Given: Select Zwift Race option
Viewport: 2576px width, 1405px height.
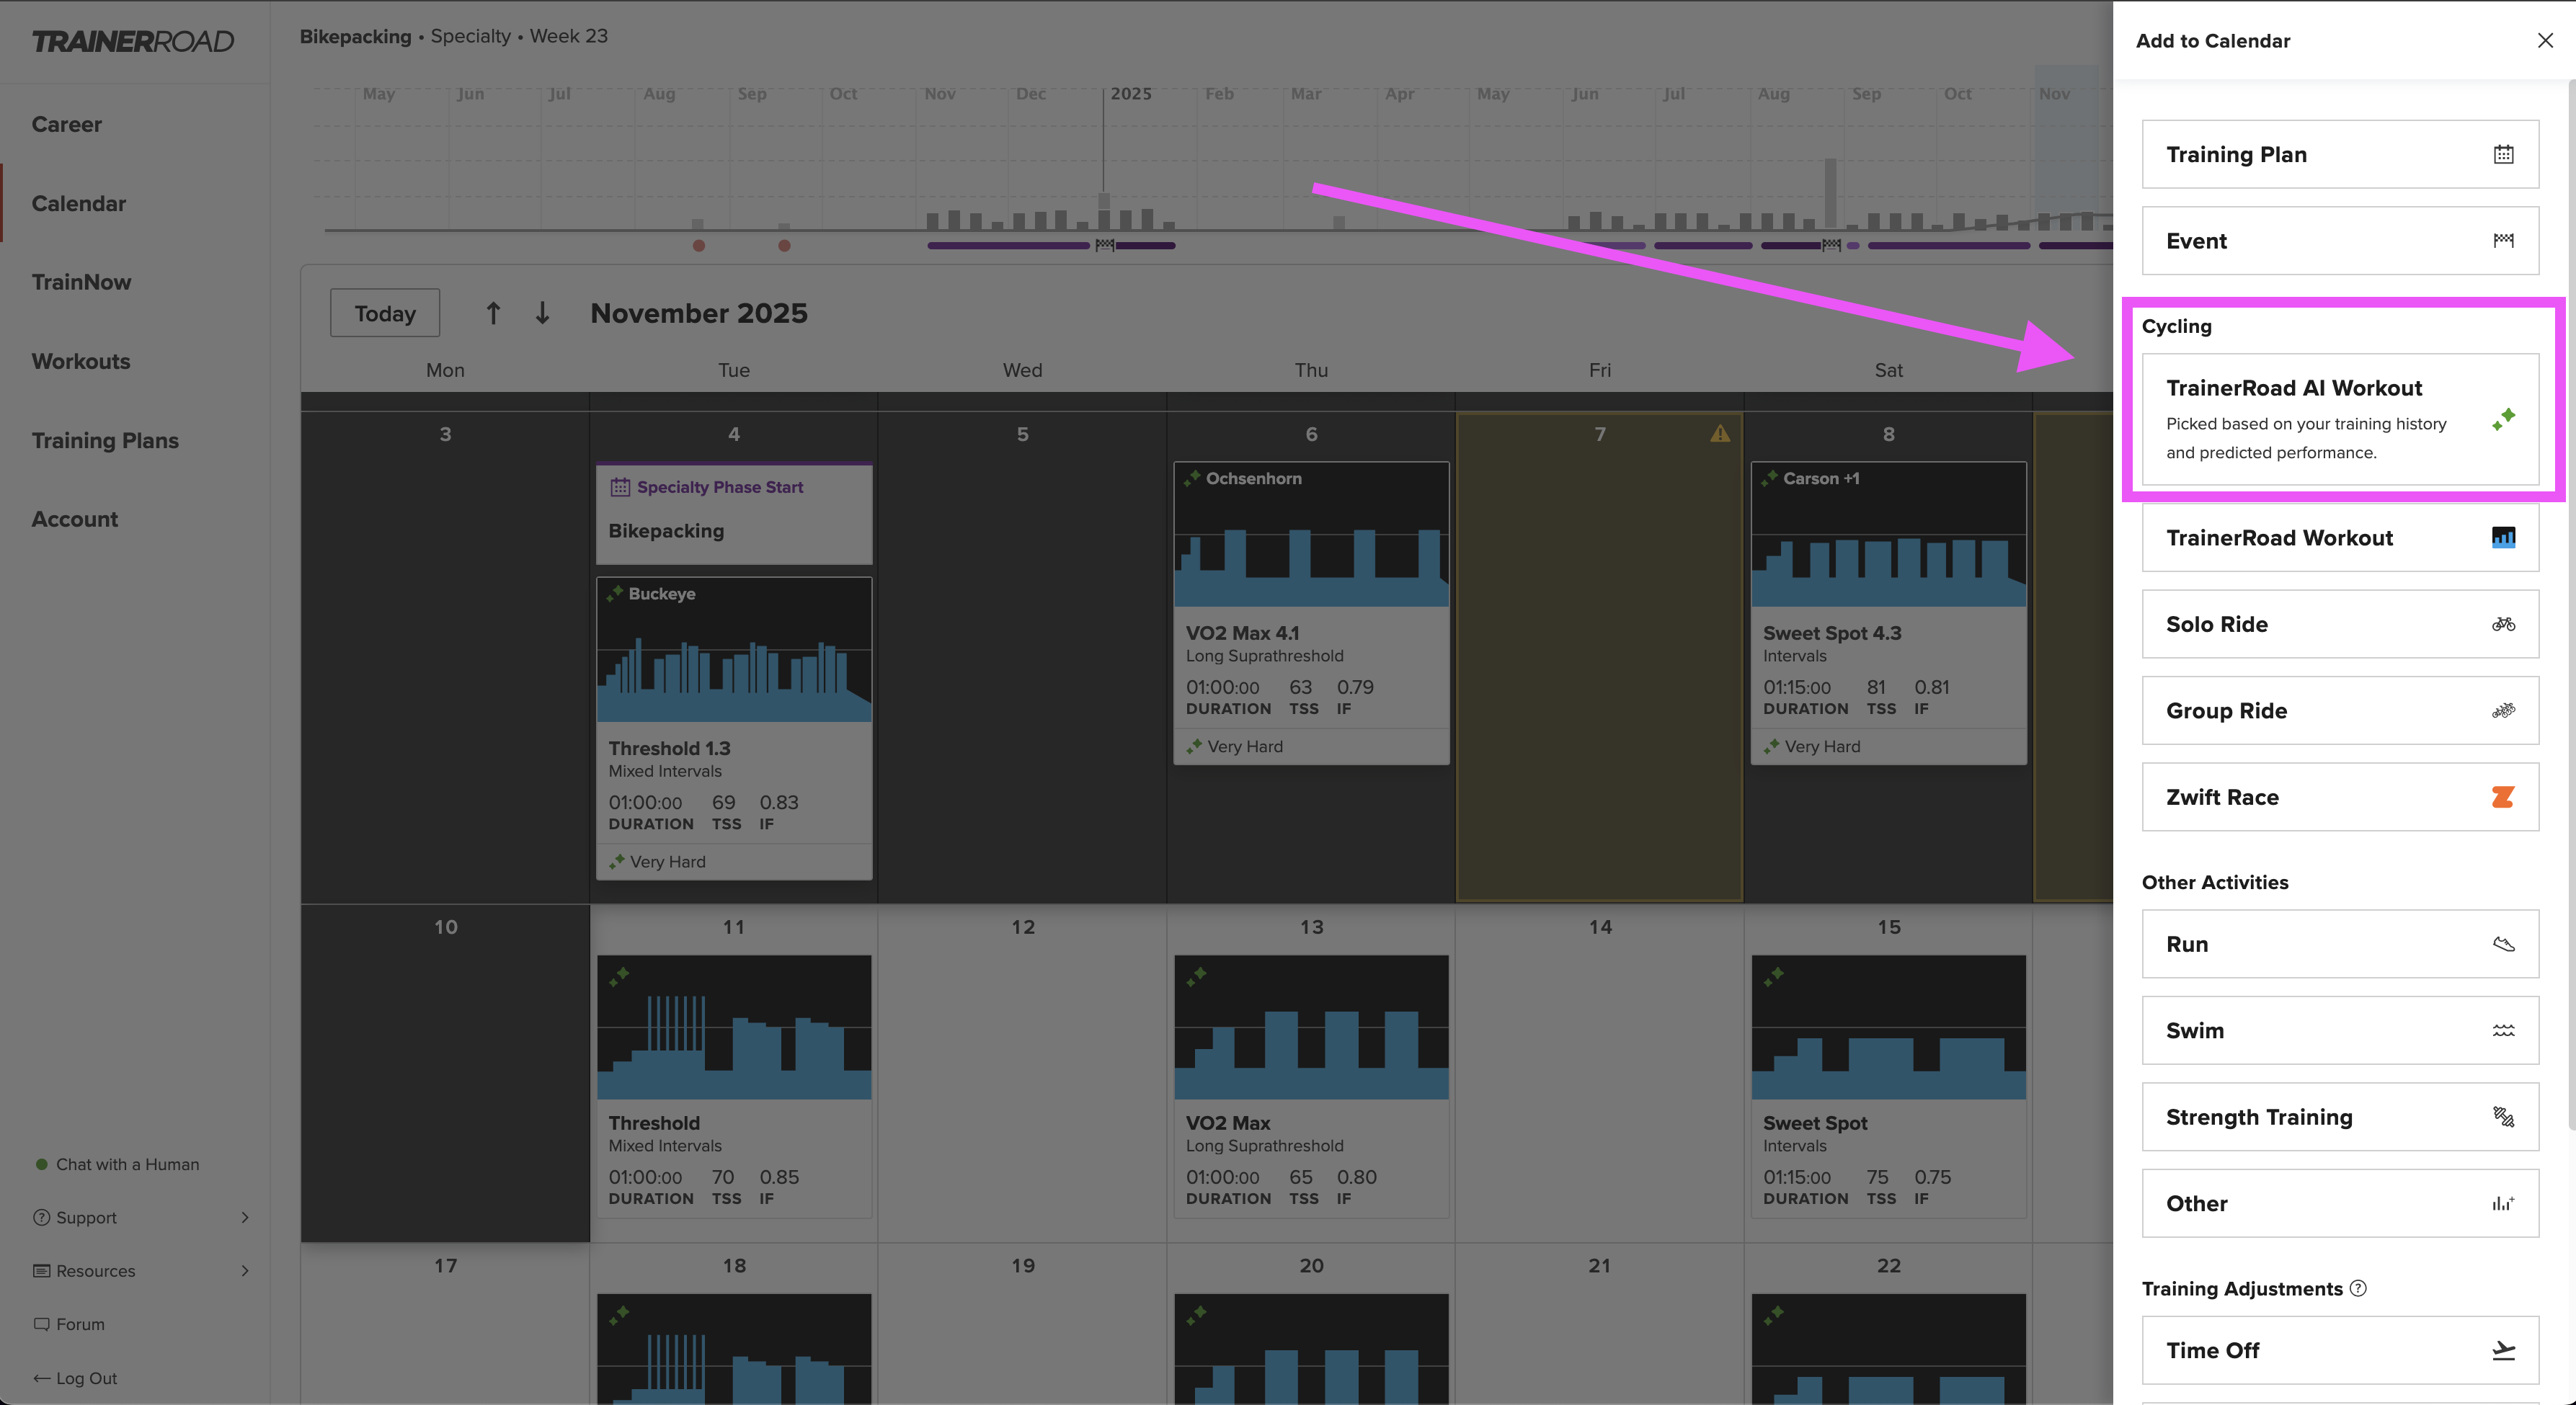Looking at the screenshot, I should [2340, 797].
